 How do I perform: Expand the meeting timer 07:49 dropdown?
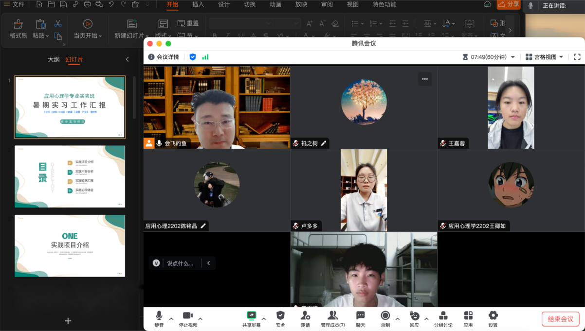(512, 57)
